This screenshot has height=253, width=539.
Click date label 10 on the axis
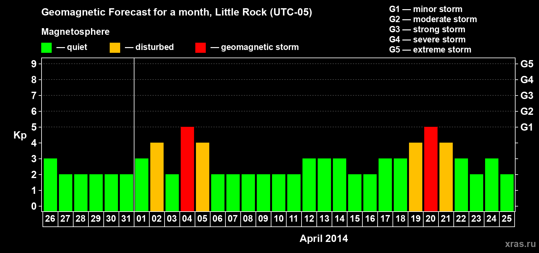click(278, 219)
